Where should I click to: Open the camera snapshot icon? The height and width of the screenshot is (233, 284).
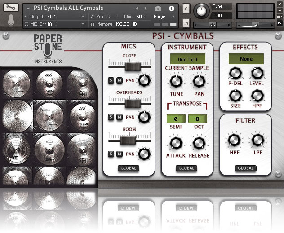coord(158,8)
